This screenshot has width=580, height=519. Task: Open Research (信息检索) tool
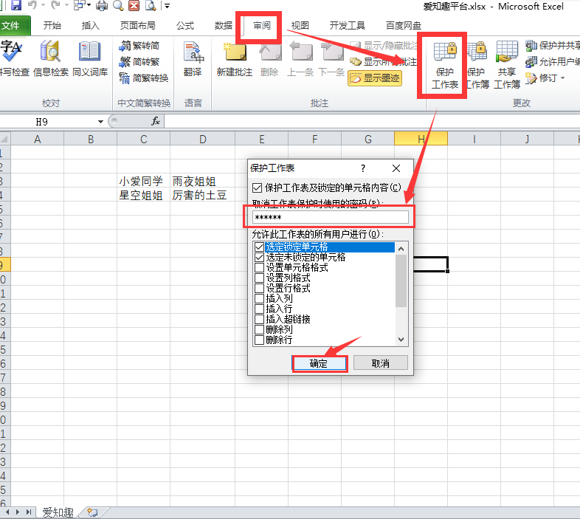coord(51,58)
